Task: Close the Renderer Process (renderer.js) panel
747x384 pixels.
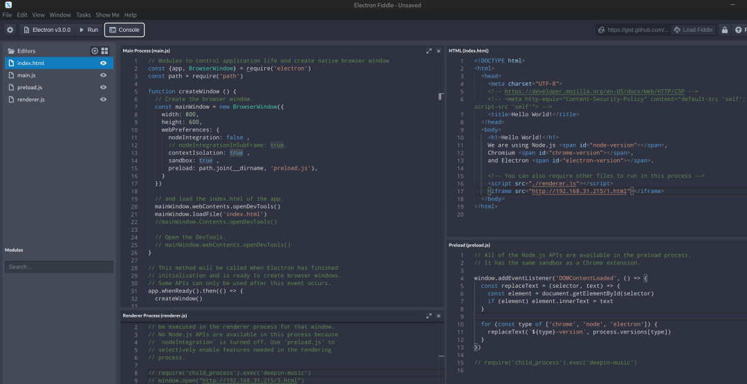Action: tap(439, 316)
